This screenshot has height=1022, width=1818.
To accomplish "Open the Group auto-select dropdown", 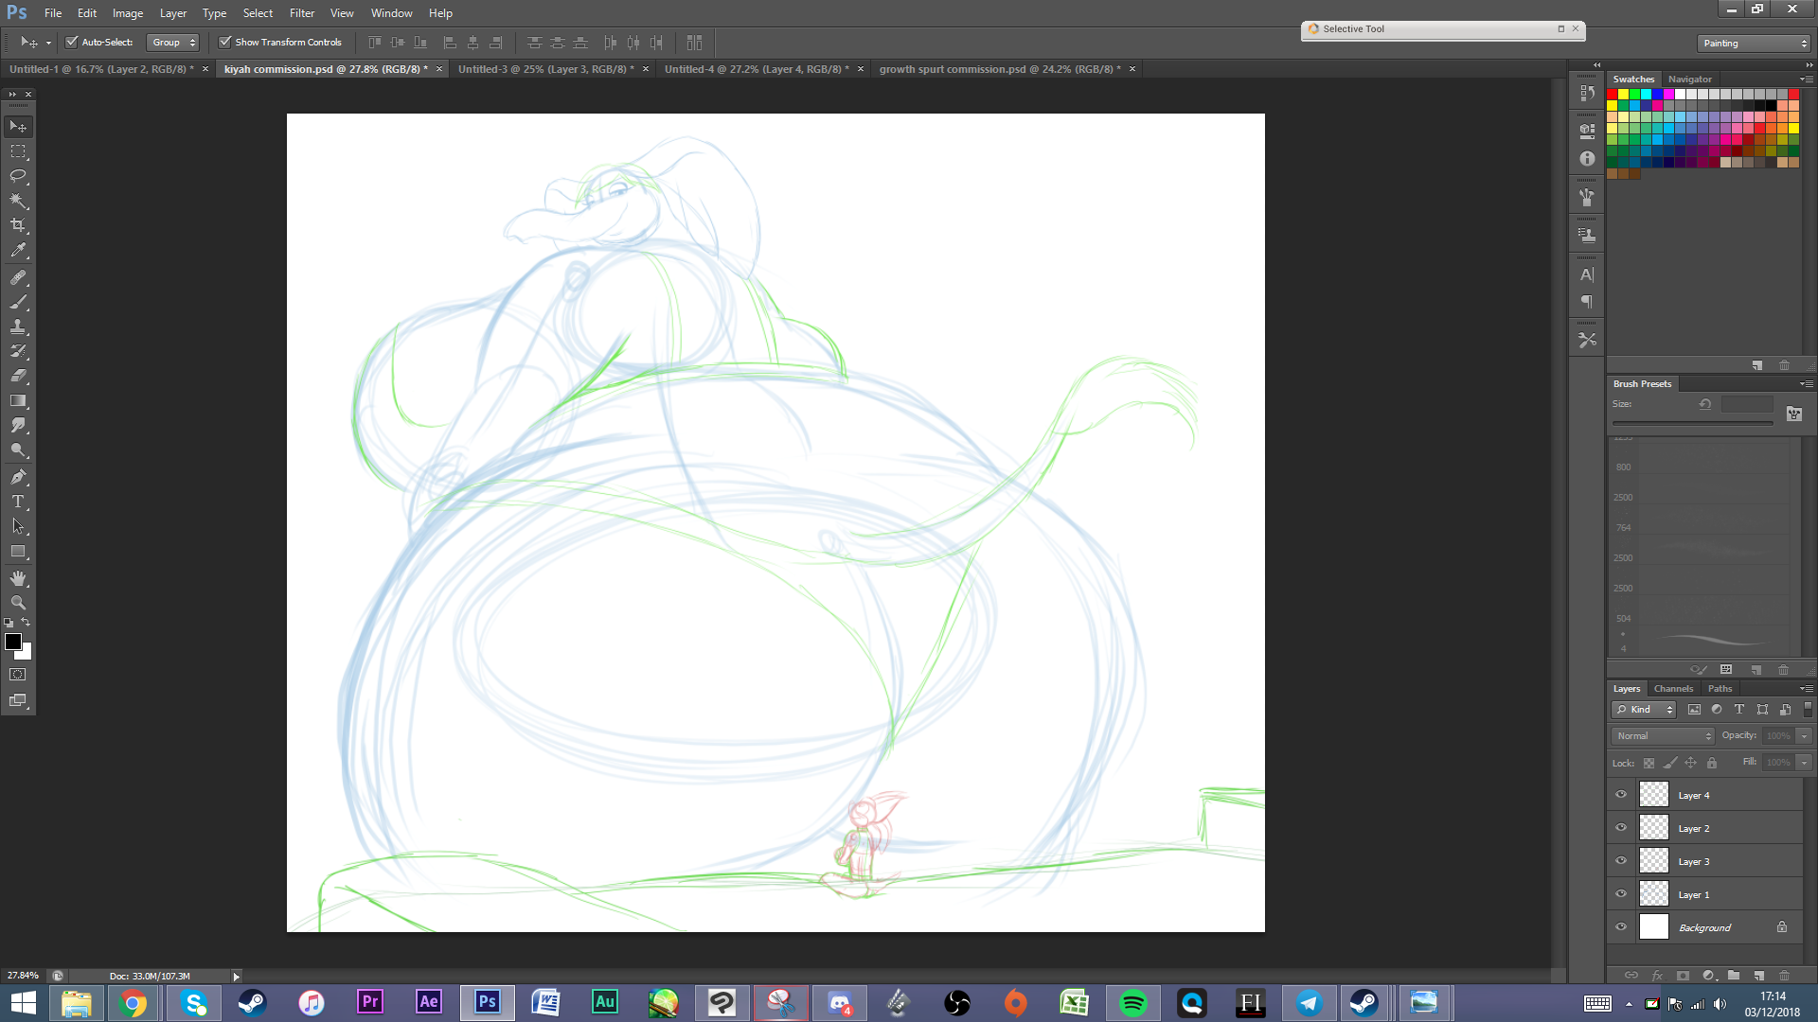I will point(173,42).
